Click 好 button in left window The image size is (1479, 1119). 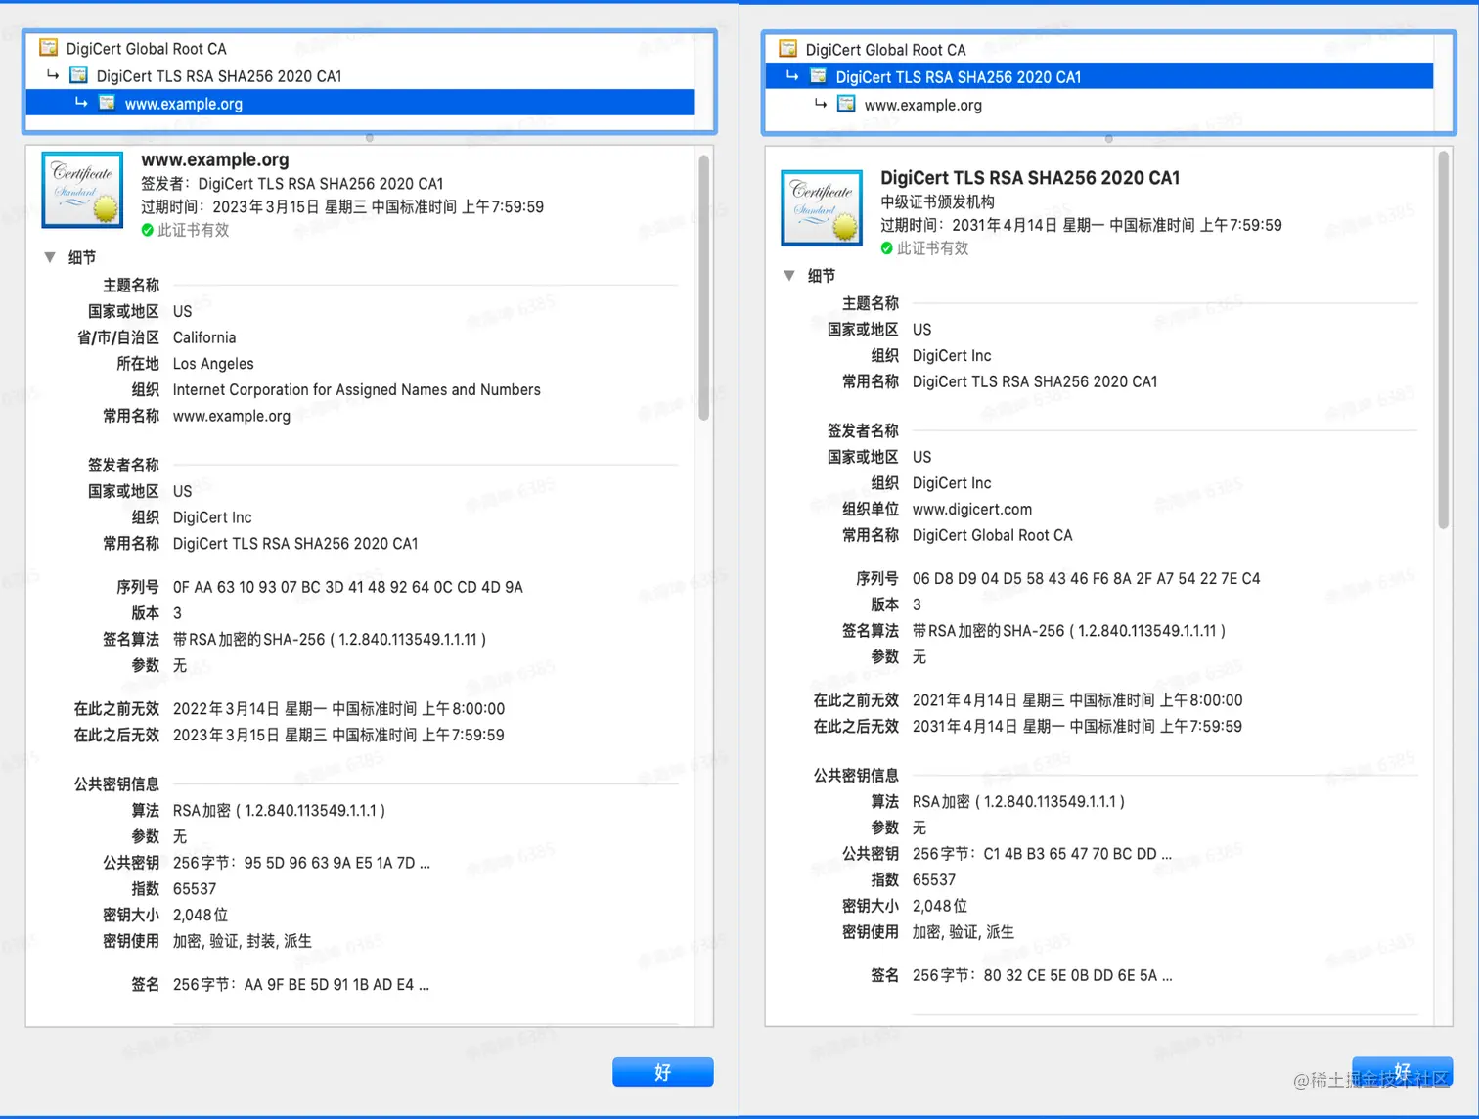[663, 1072]
